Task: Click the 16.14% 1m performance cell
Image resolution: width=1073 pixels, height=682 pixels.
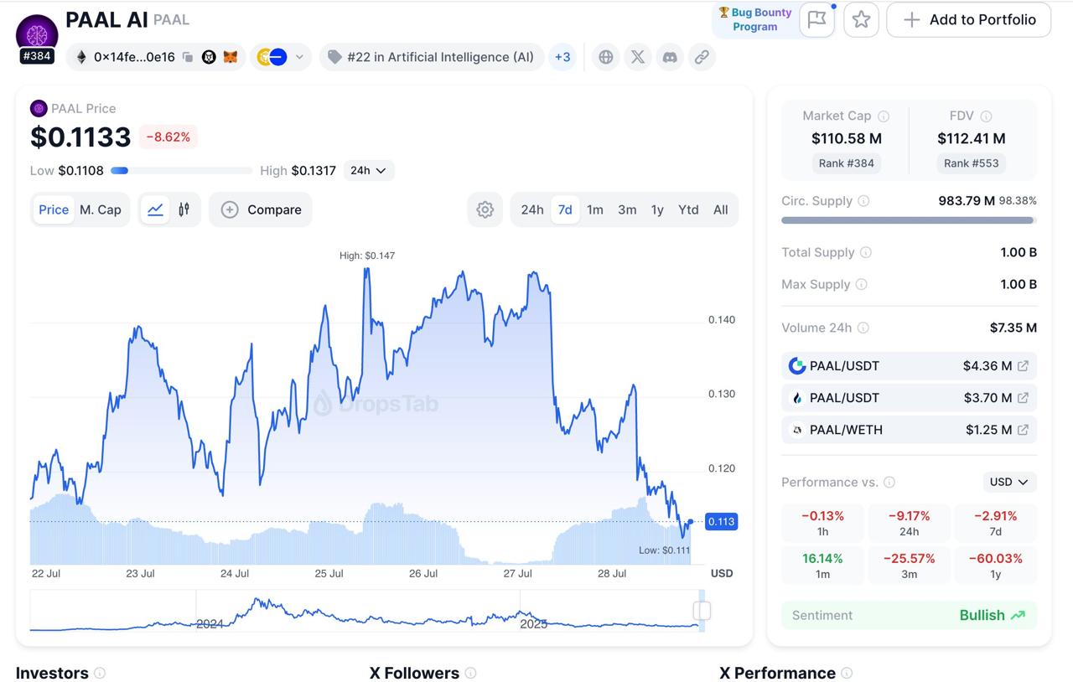Action: pyautogui.click(x=822, y=566)
